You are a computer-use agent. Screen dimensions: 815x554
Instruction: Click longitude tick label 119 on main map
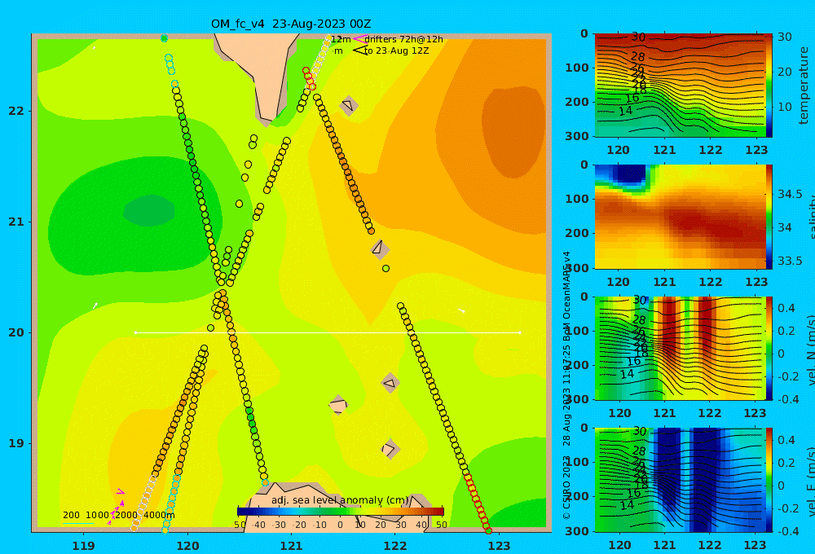83,546
